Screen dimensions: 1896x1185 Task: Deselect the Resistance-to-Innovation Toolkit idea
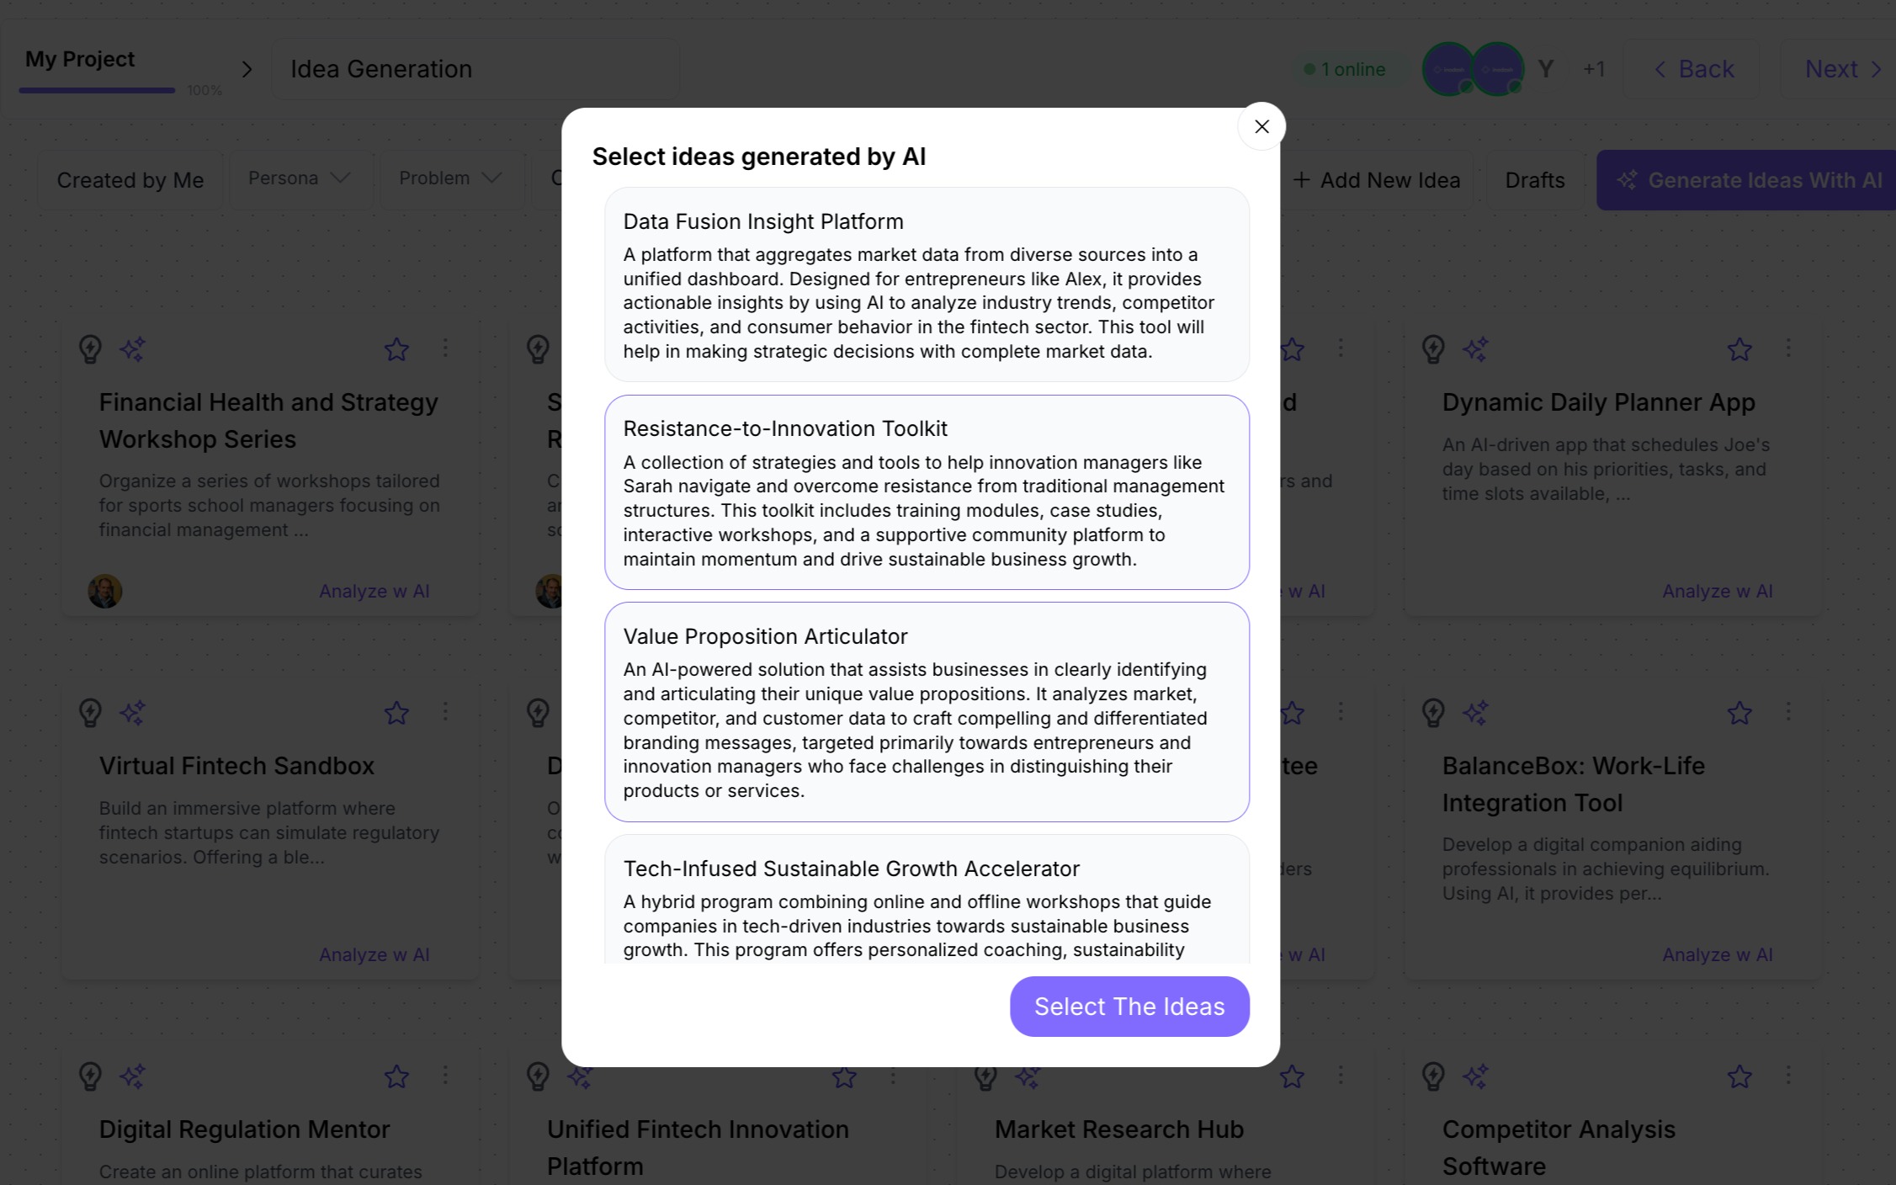point(927,492)
